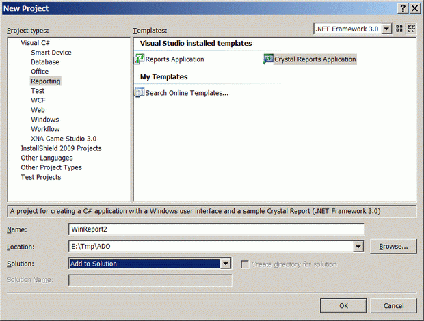This screenshot has width=424, height=321.
Task: Click the Reports Application template icon
Action: (140, 59)
